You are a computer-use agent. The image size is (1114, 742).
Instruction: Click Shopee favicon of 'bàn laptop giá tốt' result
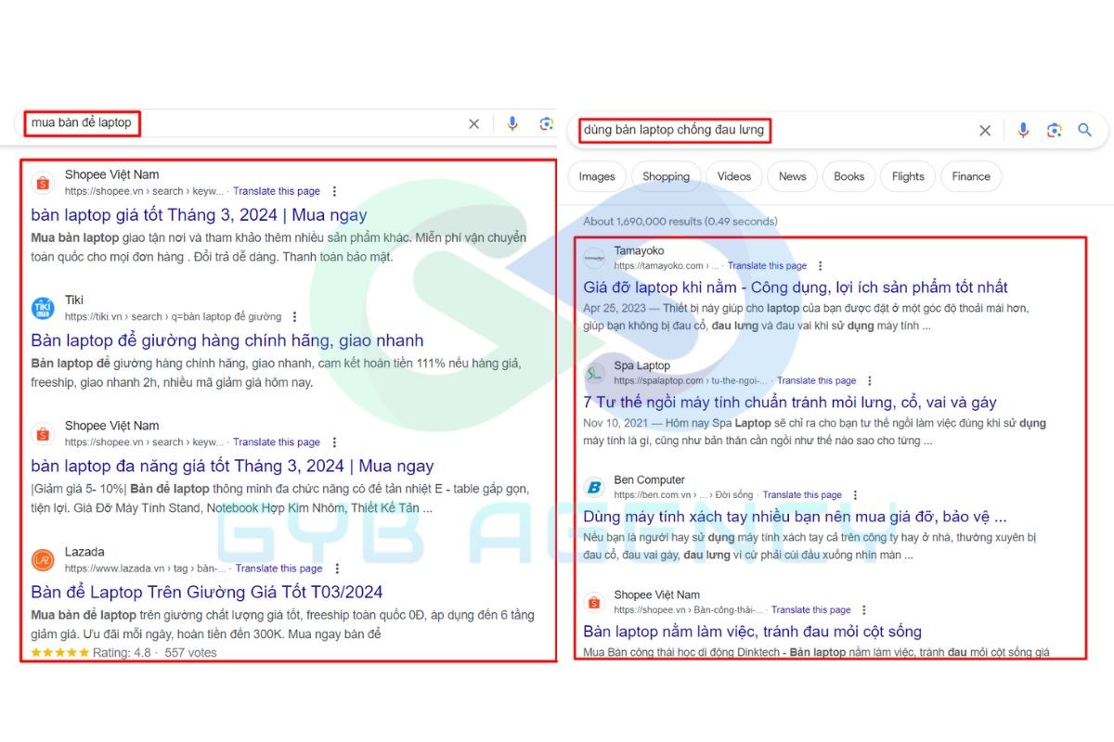tap(43, 183)
